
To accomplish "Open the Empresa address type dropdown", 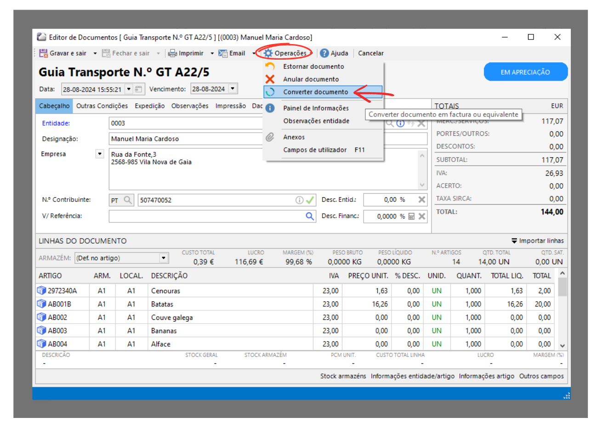I will click(100, 154).
